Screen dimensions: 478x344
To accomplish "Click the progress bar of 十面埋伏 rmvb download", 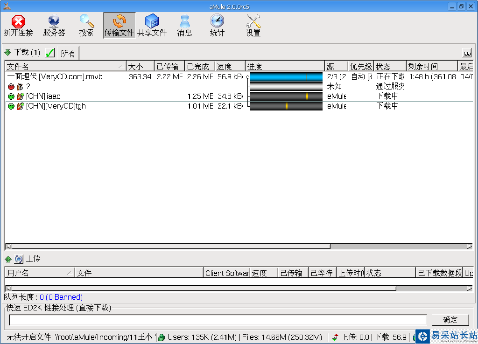I will coord(286,76).
